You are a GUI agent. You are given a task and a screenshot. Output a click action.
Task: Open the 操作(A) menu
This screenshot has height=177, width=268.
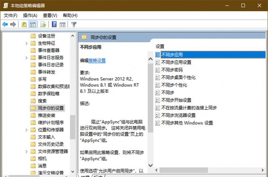[30, 15]
